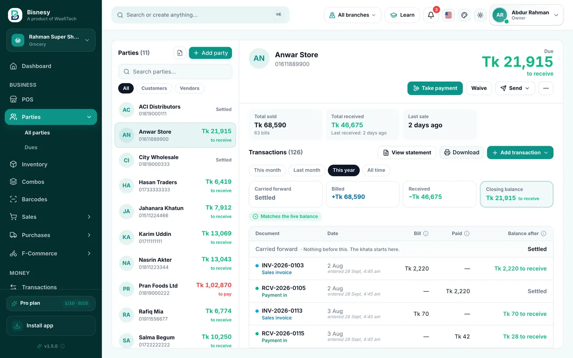
Task: Filter parties by All
Action: coord(126,88)
